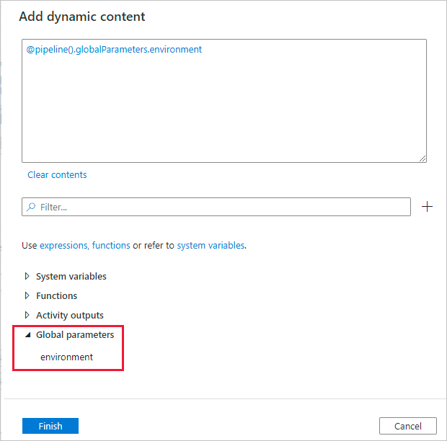The image size is (447, 441).
Task: Click the plus icon beside the Filter box
Action: click(x=428, y=207)
